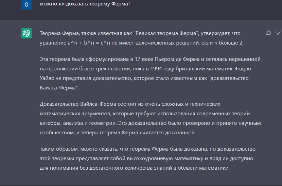The image size is (282, 186).
Task: Click the paragraph starting with "Эта теорема была"
Action: coord(149,73)
